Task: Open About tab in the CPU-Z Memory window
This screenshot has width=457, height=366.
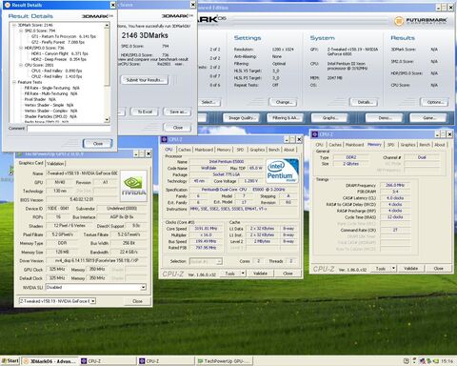Action: 440,145
